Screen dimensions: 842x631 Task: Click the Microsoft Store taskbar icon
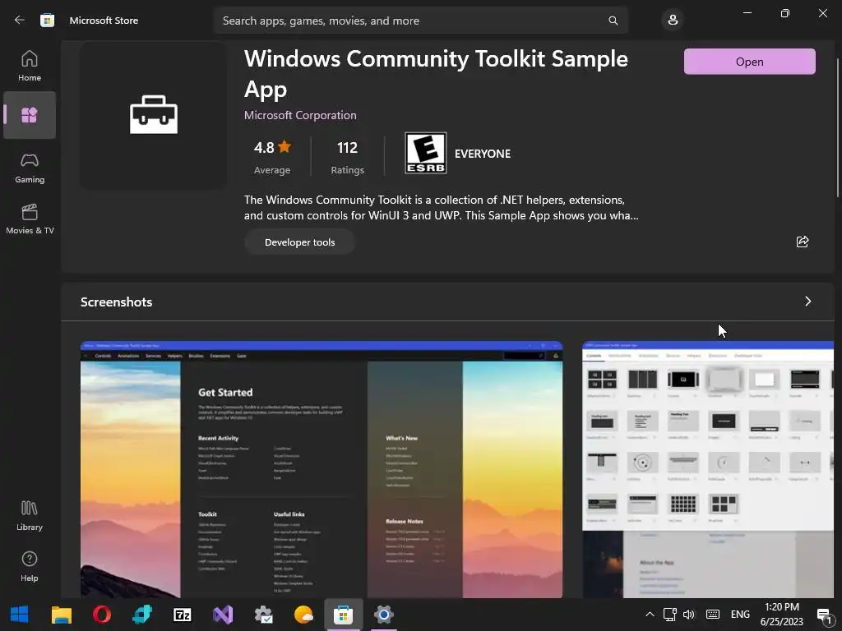click(343, 615)
